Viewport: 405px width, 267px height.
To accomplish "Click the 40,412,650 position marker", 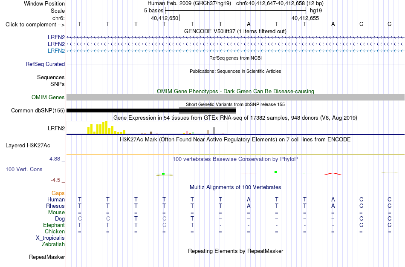I will click(x=165, y=18).
